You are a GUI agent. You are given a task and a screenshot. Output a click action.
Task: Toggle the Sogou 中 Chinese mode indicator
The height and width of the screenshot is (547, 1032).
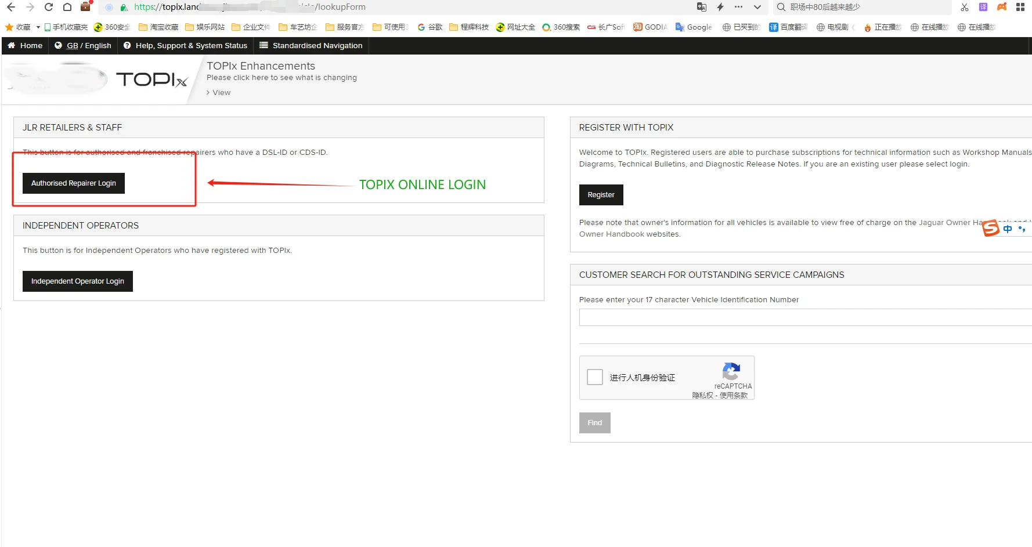coord(1008,229)
